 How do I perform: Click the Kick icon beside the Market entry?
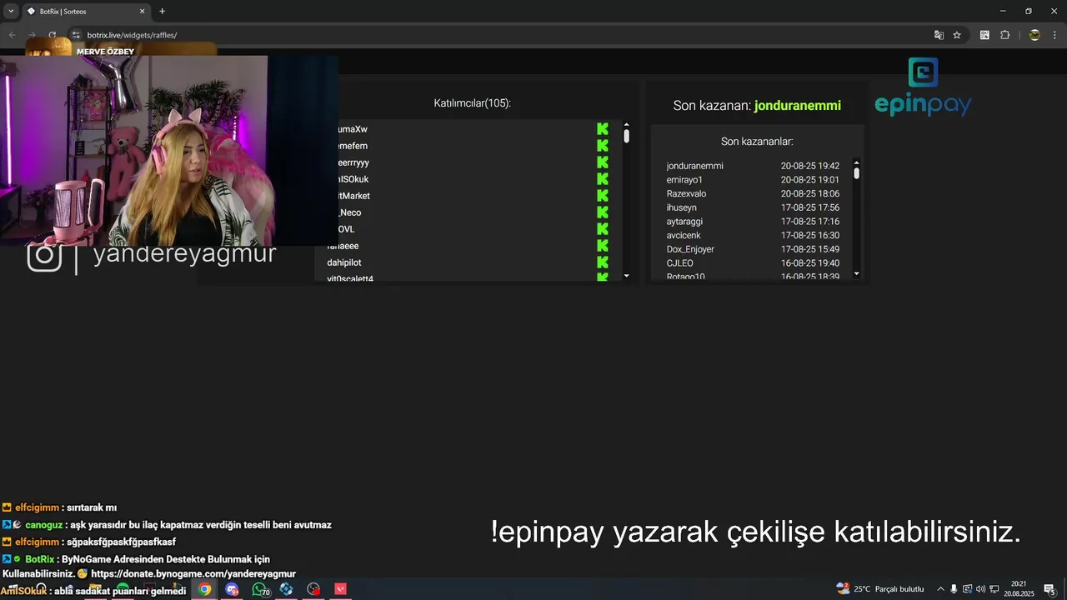click(x=603, y=196)
